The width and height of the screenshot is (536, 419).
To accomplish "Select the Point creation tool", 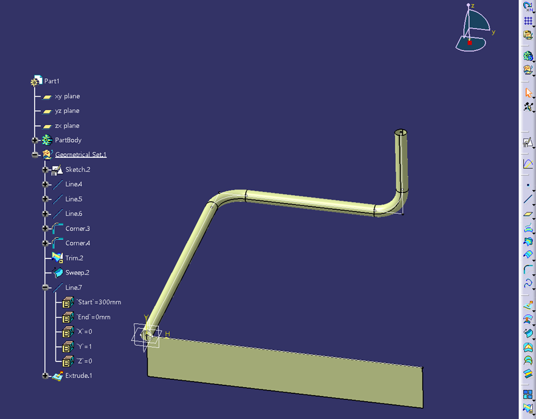I will pos(528,185).
